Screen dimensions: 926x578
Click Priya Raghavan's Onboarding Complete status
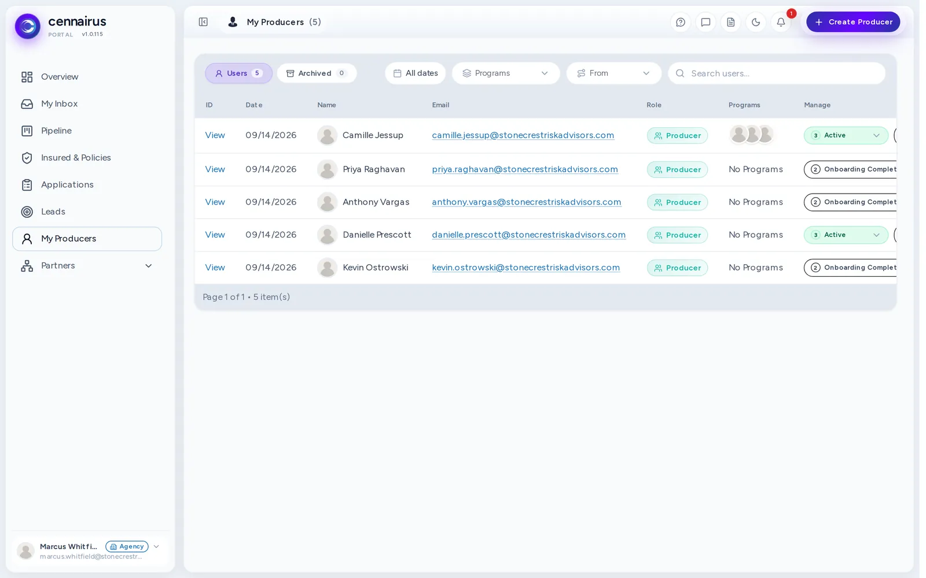point(850,169)
